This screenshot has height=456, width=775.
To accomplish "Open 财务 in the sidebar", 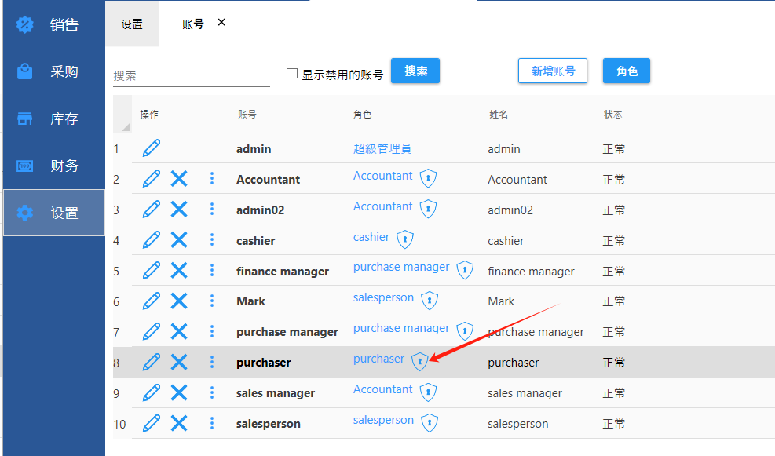I will pos(53,166).
